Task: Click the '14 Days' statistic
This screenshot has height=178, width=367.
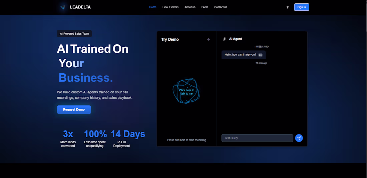Action: (x=128, y=134)
